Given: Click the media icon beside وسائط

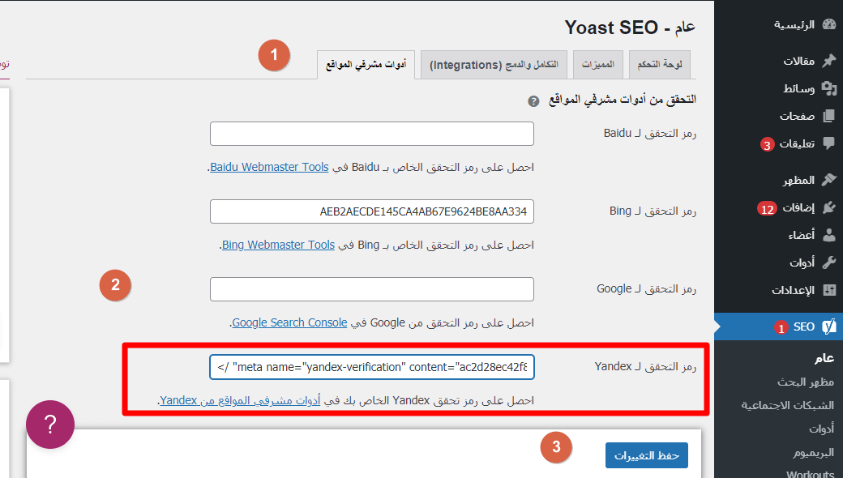Looking at the screenshot, I should point(829,88).
